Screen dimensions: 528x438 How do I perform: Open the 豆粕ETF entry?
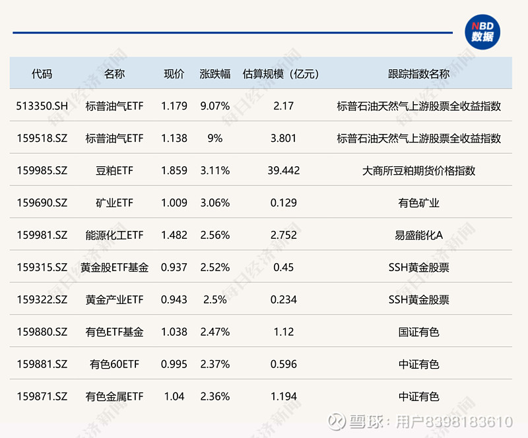115,170
